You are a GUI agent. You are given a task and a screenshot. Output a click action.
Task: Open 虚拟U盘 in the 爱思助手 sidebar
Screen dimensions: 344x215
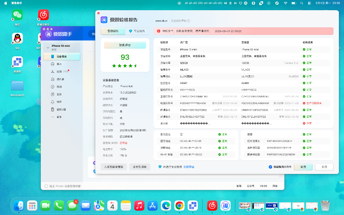pyautogui.click(x=61, y=109)
